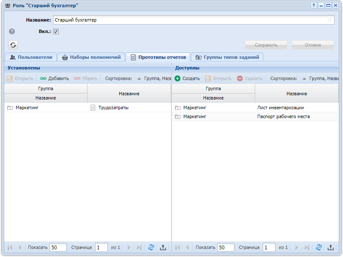This screenshot has width=343, height=257.
Task: Open the Наборы полномочий tab
Action: pyautogui.click(x=91, y=57)
